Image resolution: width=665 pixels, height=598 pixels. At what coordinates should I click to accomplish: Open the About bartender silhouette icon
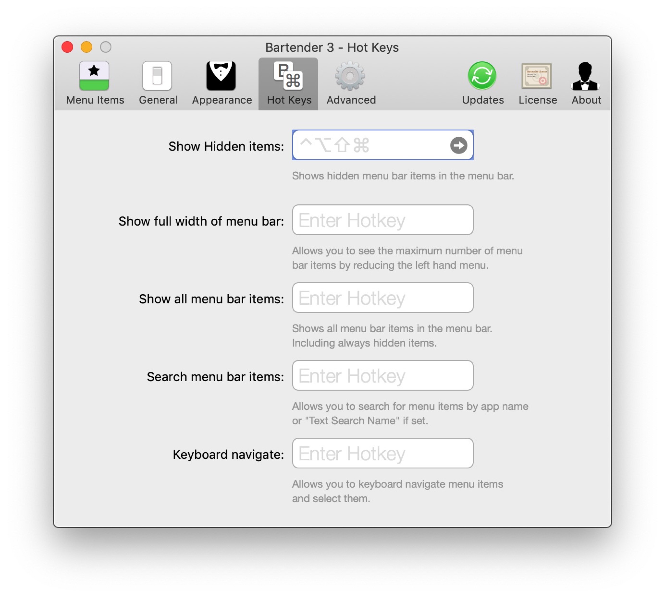click(585, 76)
